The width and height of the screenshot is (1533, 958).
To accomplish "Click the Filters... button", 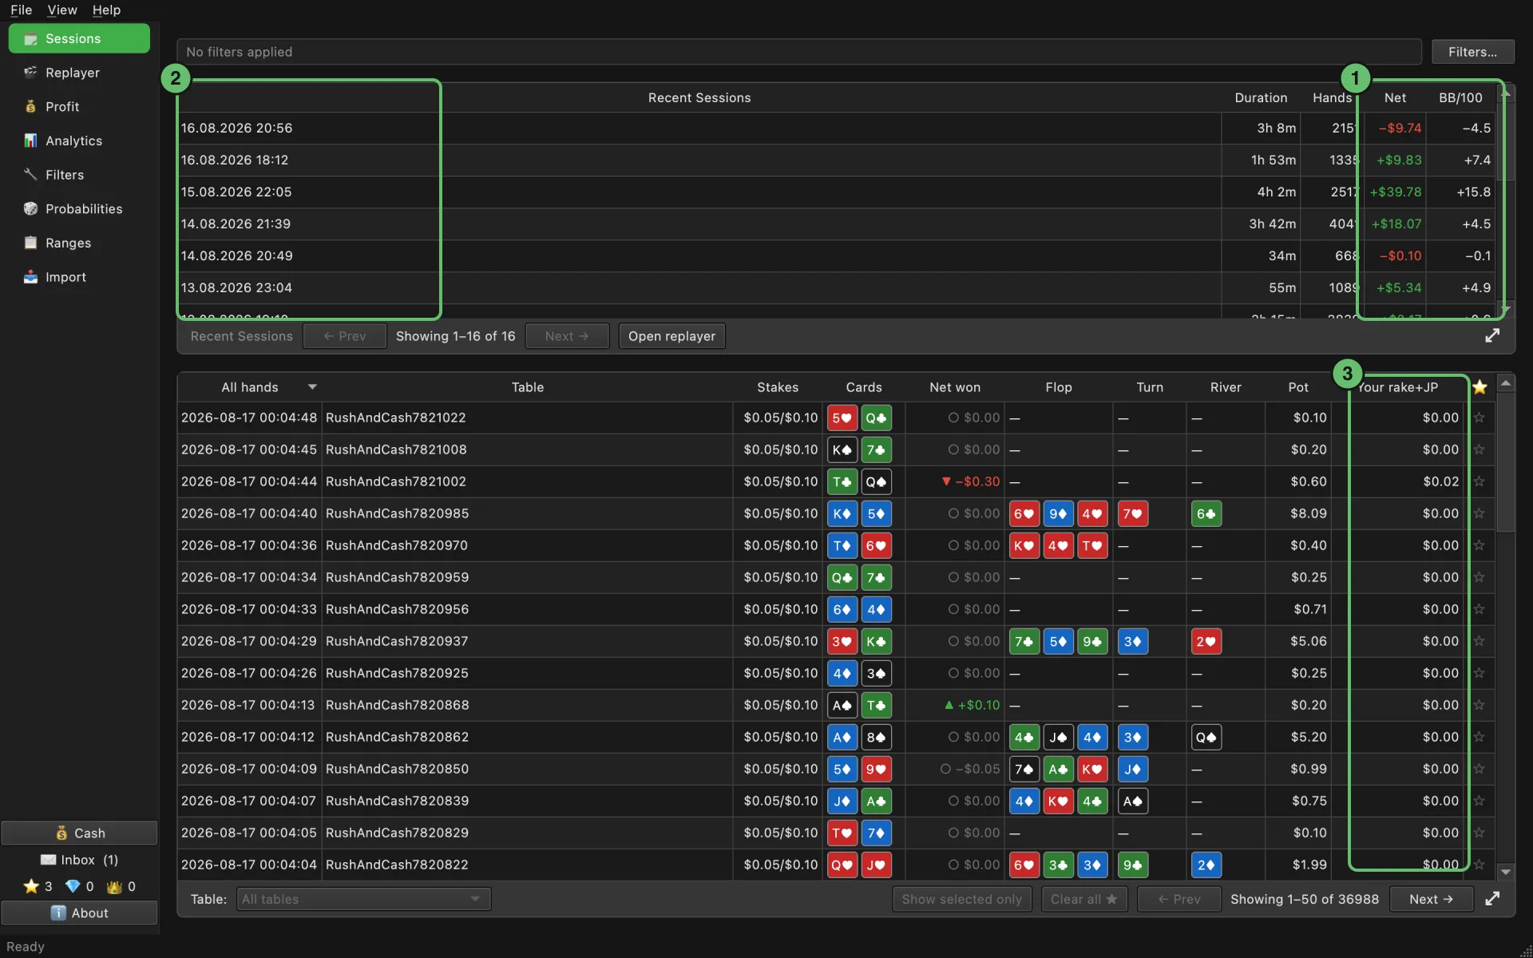I will pyautogui.click(x=1472, y=52).
